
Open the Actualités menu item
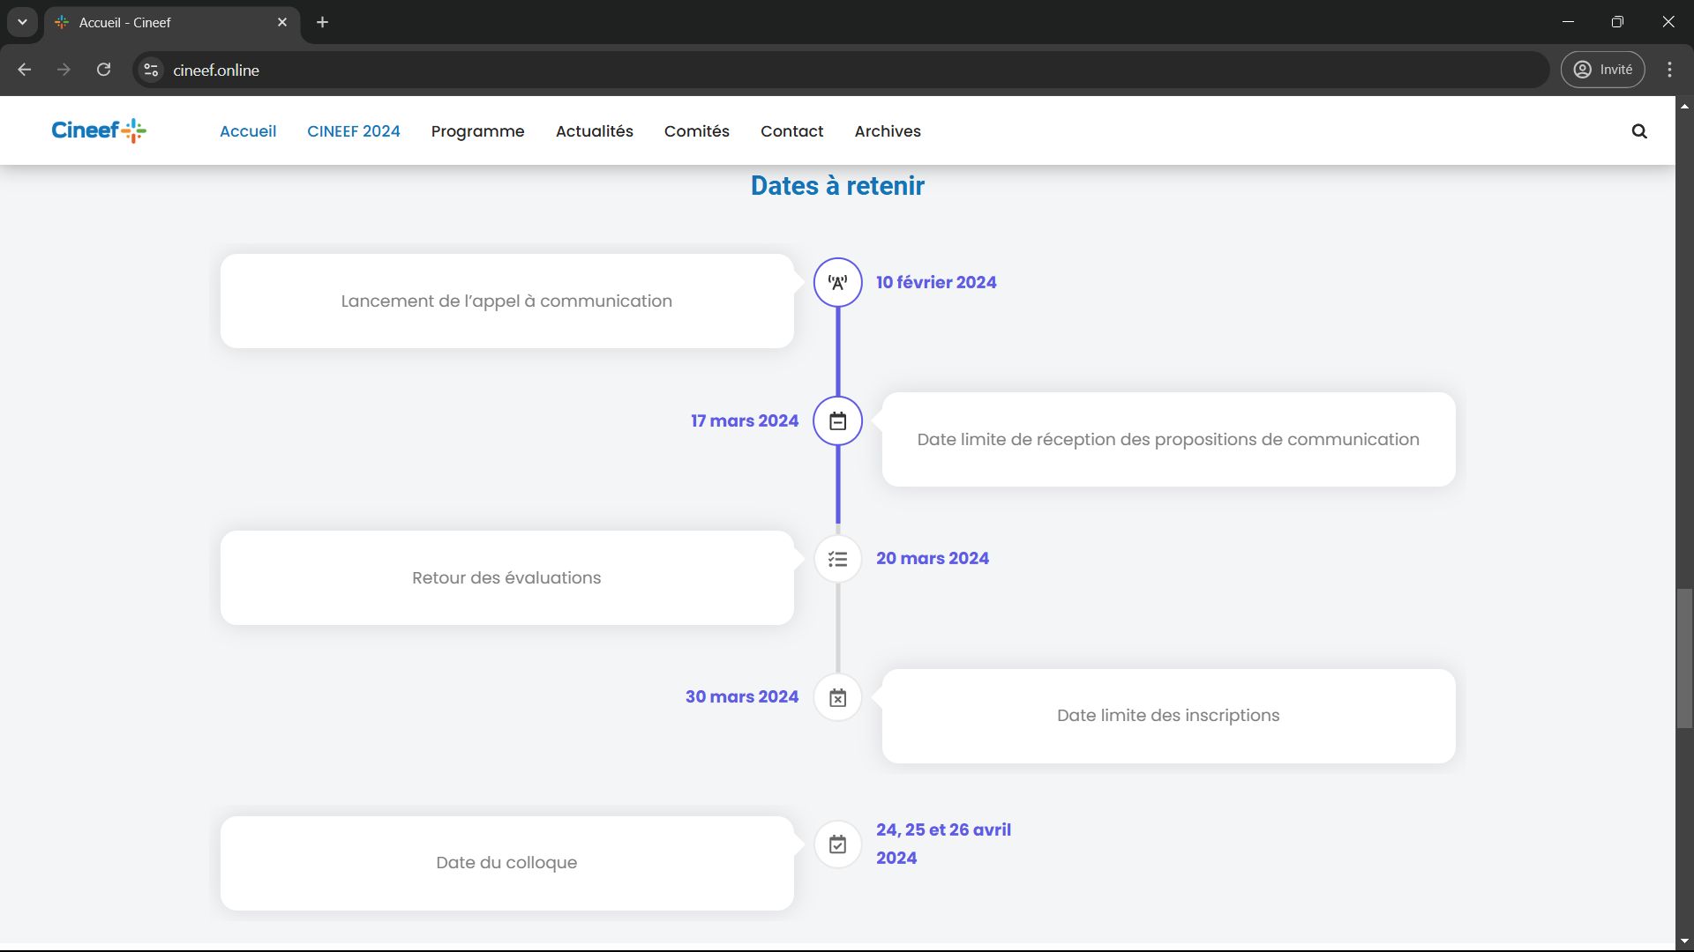point(595,131)
